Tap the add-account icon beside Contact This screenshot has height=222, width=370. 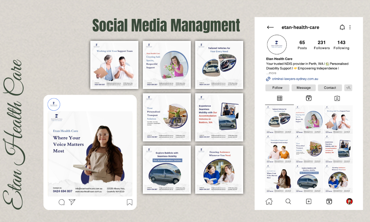pyautogui.click(x=348, y=88)
